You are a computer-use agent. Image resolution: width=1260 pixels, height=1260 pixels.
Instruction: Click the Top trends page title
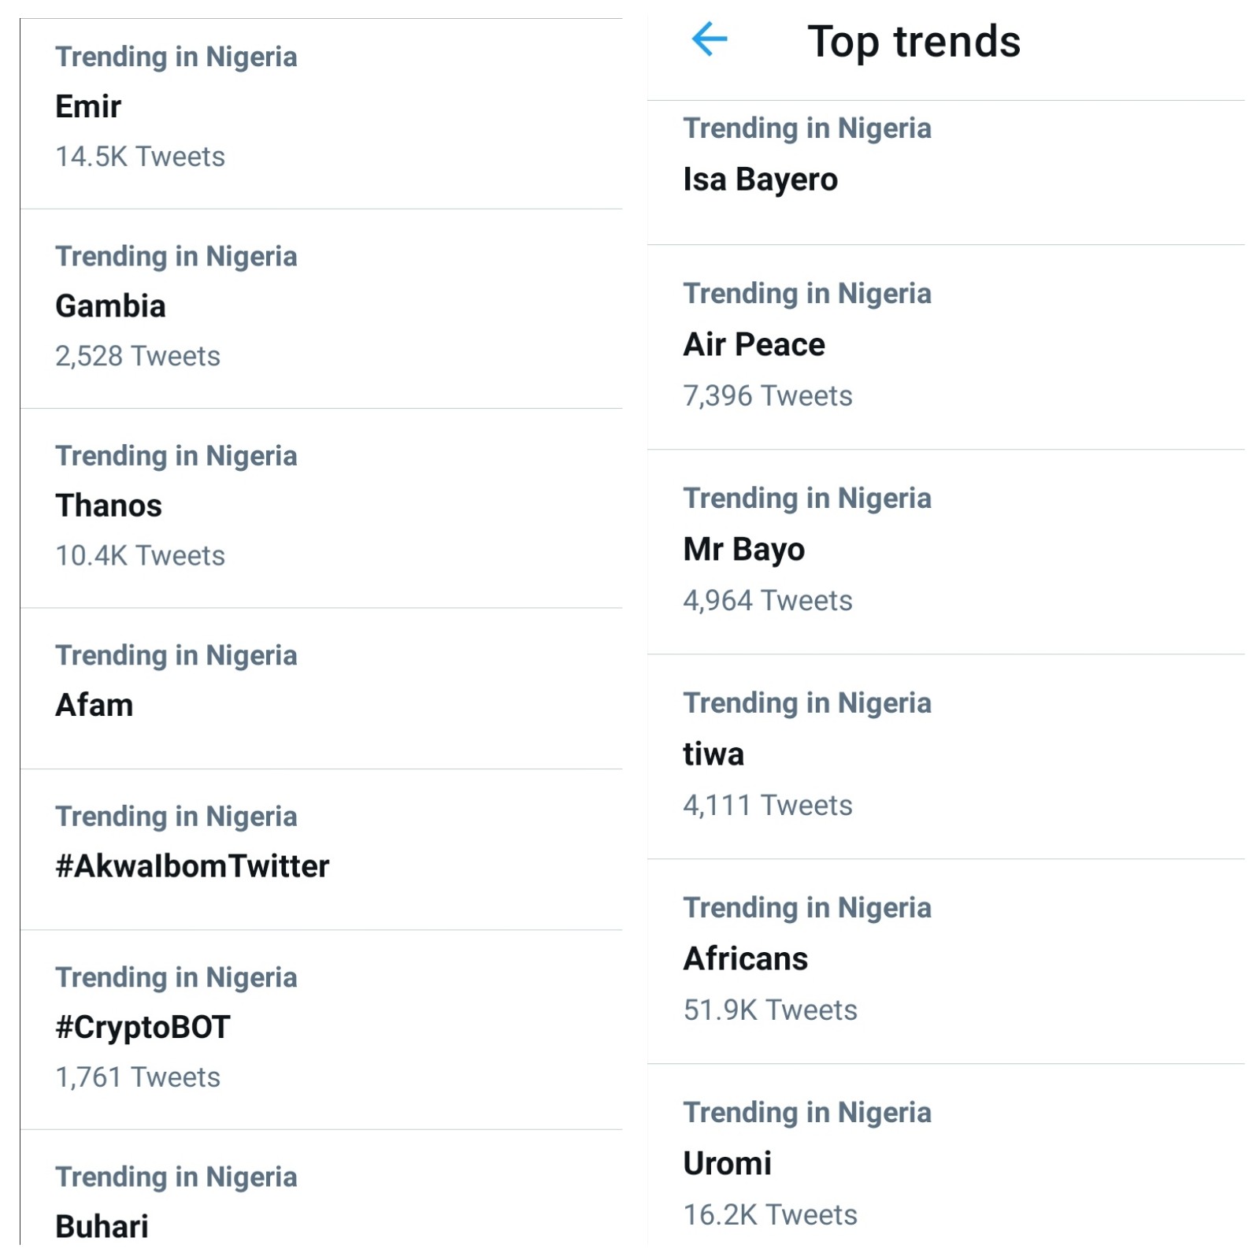[x=913, y=41]
